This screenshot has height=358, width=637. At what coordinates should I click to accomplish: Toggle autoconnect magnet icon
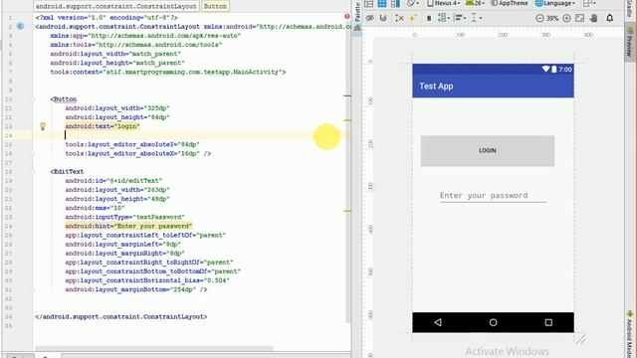tap(383, 18)
